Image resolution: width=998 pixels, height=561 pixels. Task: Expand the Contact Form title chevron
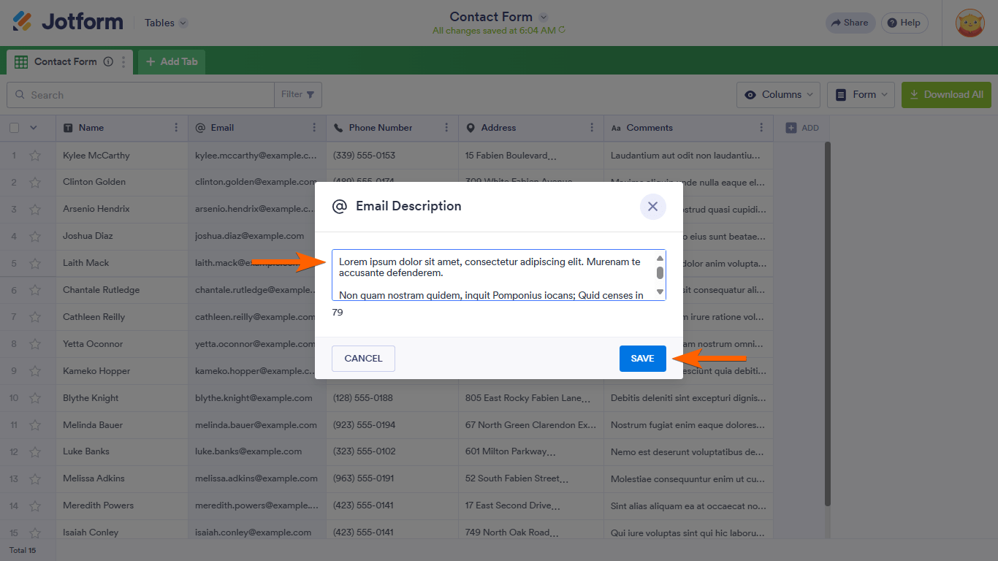(543, 17)
